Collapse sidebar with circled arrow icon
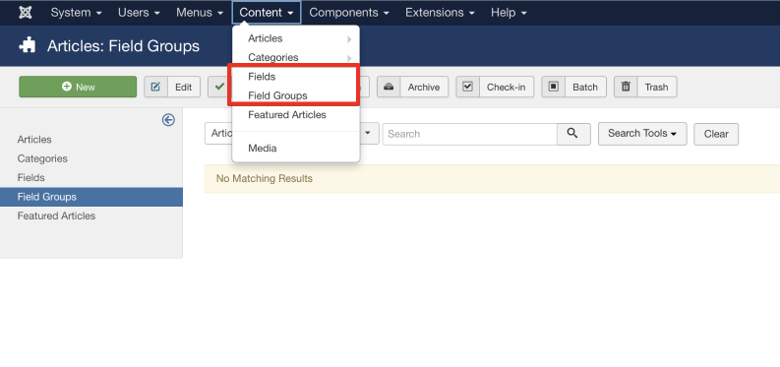Viewport: 780px width, 367px height. (x=168, y=120)
